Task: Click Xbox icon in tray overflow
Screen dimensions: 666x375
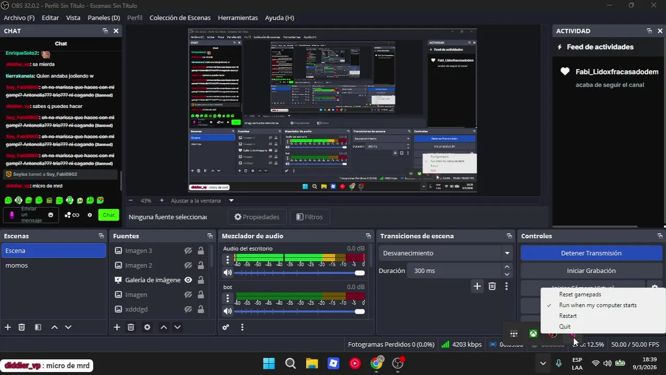Action: [x=533, y=334]
